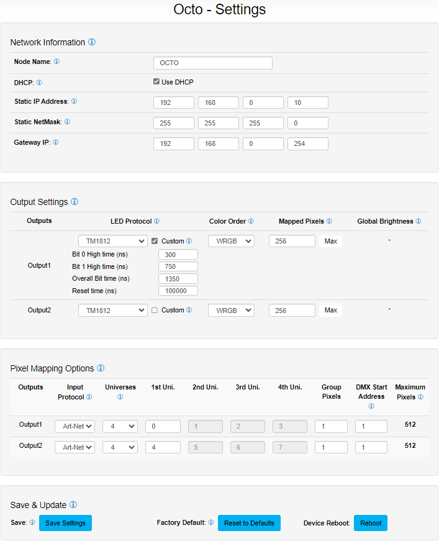Click Output2 Mapped Pixels field showing 256

pos(292,310)
